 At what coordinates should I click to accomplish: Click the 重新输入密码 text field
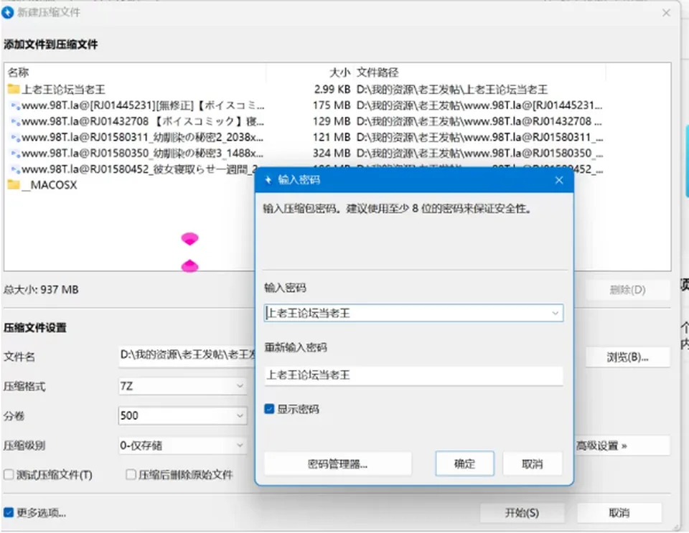click(x=413, y=375)
